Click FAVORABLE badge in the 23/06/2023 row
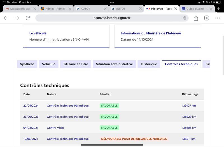 click(x=109, y=117)
